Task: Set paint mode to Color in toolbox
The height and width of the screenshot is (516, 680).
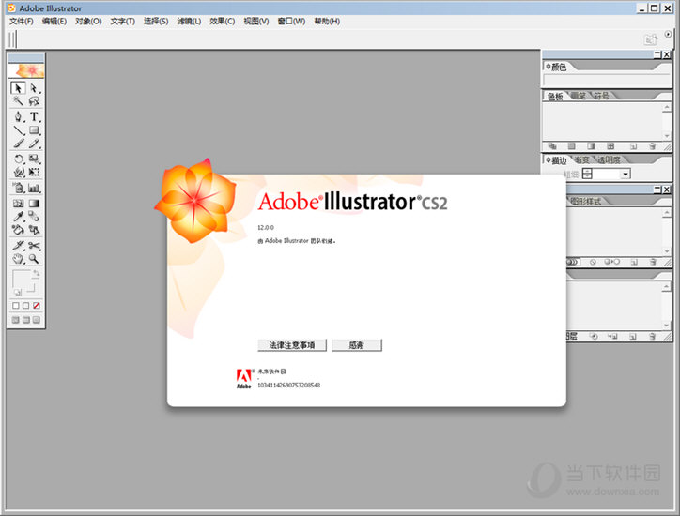Action: [16, 306]
